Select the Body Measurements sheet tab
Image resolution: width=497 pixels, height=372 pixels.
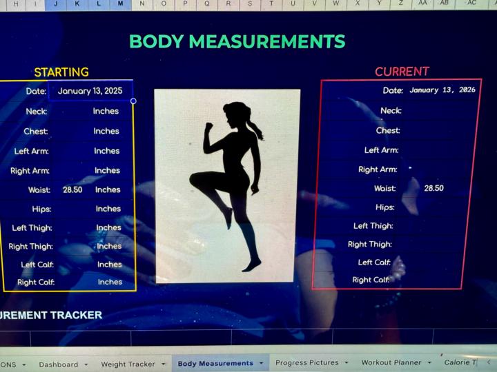pyautogui.click(x=215, y=364)
